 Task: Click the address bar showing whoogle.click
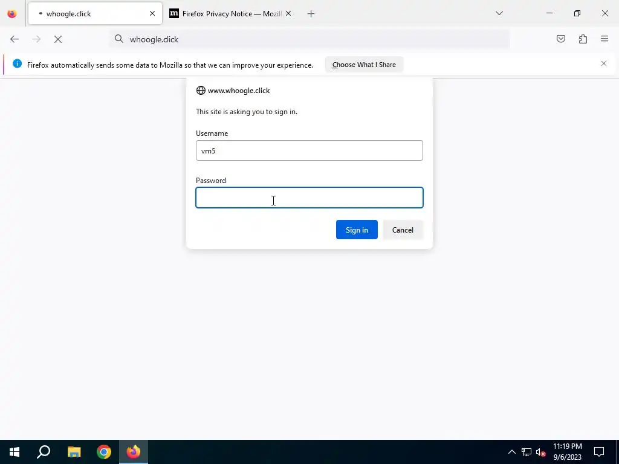[x=310, y=39]
